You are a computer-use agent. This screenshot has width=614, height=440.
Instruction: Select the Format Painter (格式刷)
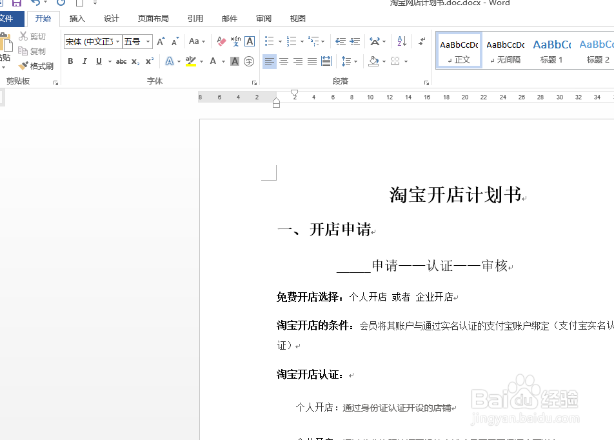pos(36,66)
